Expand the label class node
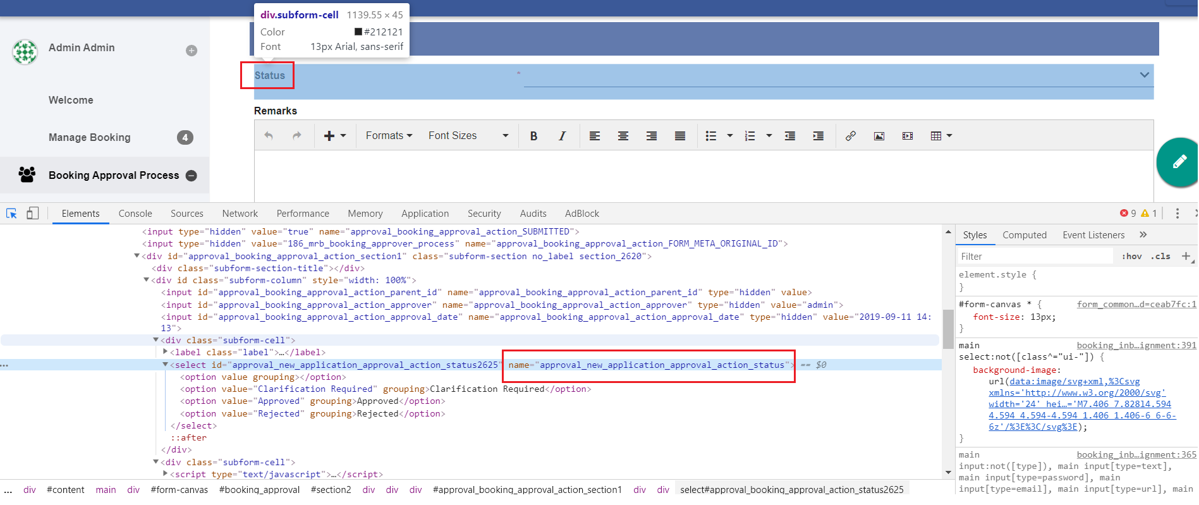Screen dimensions: 1199x505 click(x=166, y=352)
